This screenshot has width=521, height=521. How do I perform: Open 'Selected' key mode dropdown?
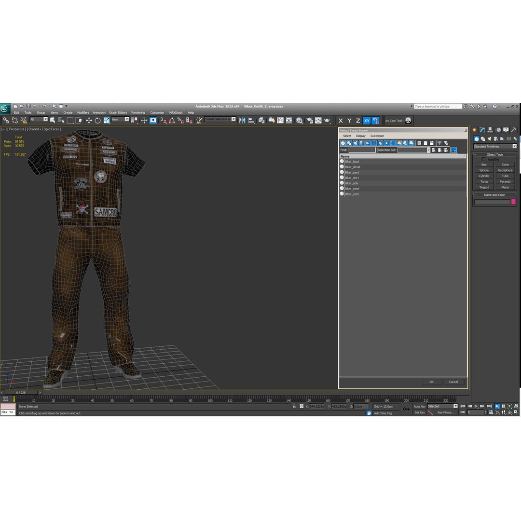[442, 406]
